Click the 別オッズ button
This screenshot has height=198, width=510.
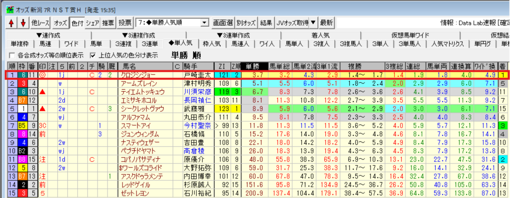coord(246,23)
